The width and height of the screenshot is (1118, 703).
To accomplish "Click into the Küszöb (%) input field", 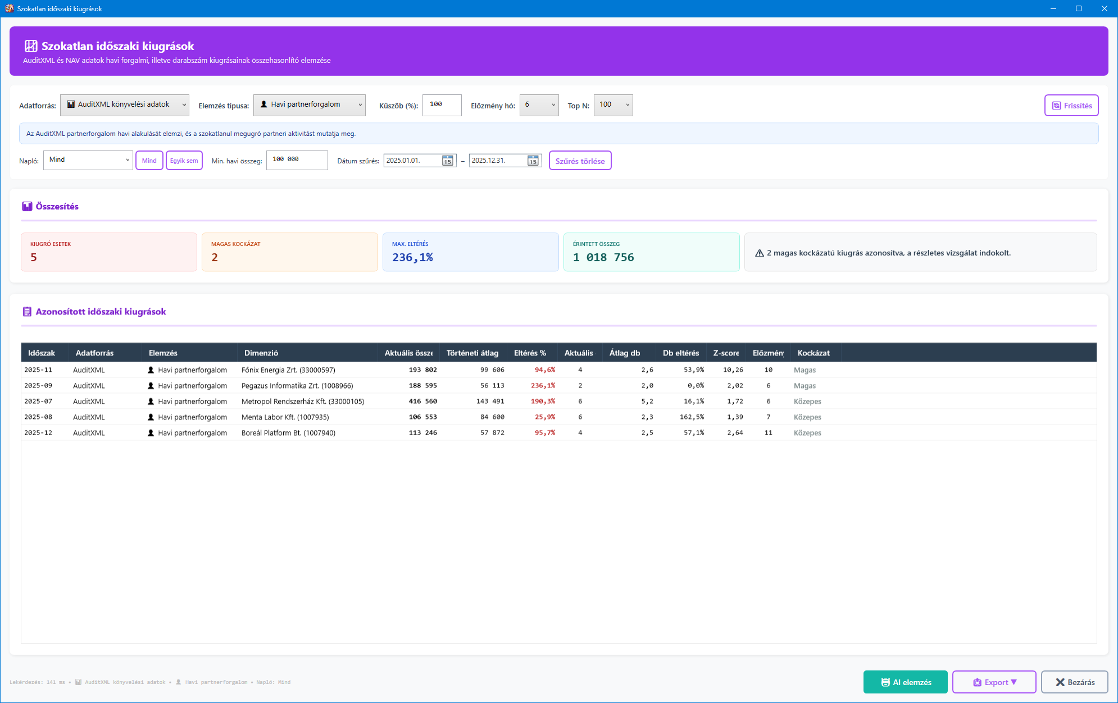I will tap(442, 105).
